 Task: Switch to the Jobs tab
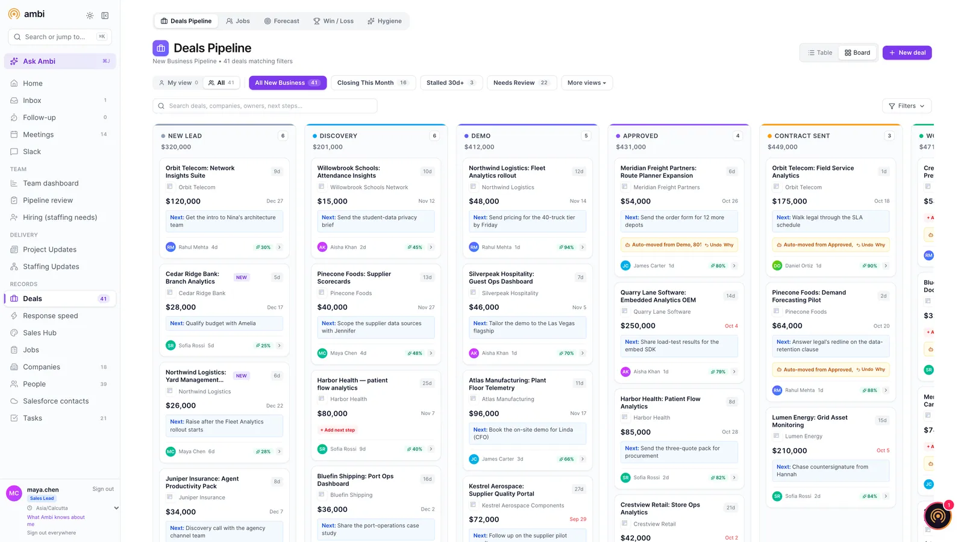click(x=238, y=21)
